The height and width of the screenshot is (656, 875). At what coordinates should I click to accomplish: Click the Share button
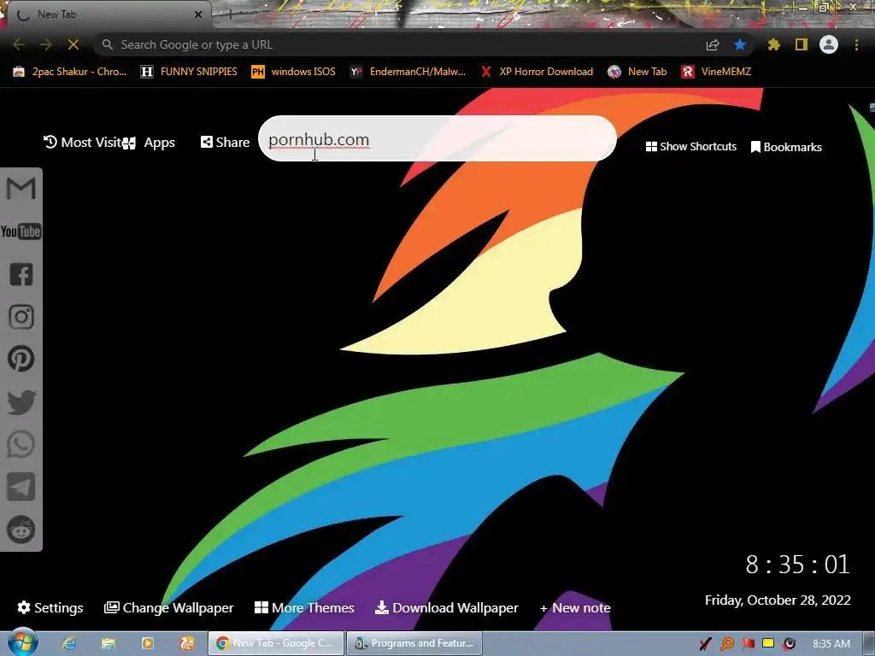225,143
